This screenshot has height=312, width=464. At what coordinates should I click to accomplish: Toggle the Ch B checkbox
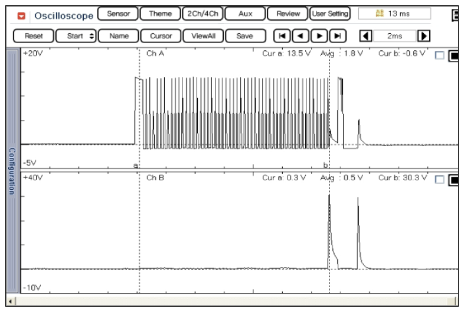click(439, 180)
